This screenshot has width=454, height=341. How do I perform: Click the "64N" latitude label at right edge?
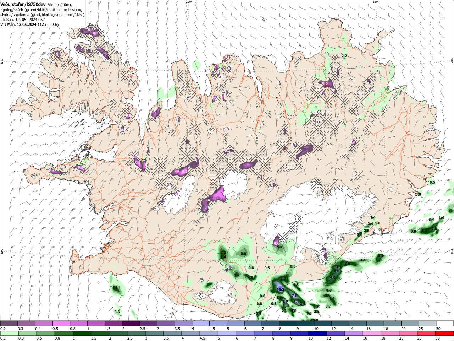452,251
